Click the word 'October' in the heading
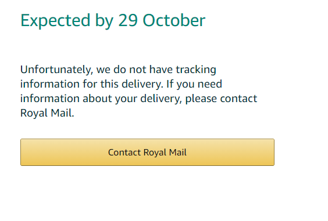This screenshot has height=221, width=328. (x=174, y=20)
